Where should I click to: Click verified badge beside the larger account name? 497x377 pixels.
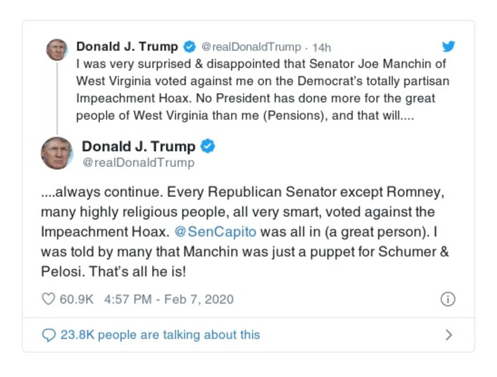pos(209,147)
